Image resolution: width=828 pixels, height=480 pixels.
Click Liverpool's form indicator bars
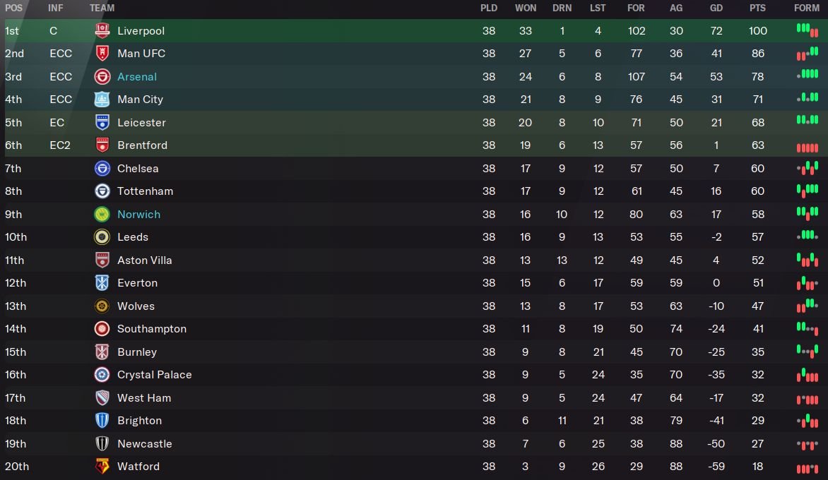click(808, 30)
